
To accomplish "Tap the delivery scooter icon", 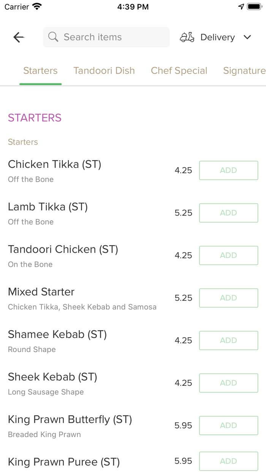I will 187,37.
